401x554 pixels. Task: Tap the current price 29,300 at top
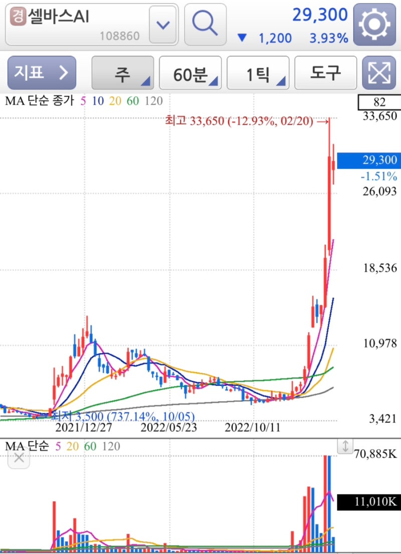click(320, 15)
